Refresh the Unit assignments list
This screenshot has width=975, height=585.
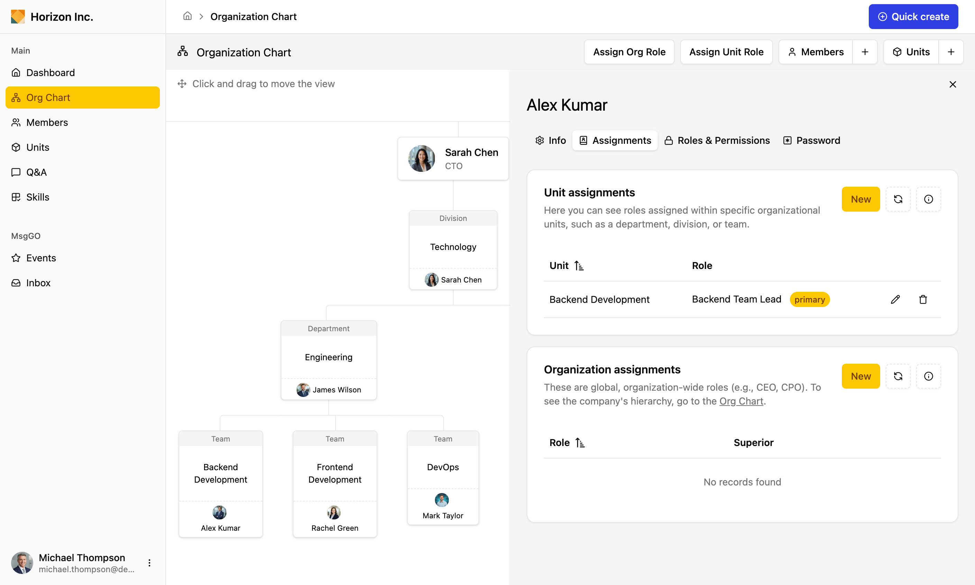pos(898,199)
